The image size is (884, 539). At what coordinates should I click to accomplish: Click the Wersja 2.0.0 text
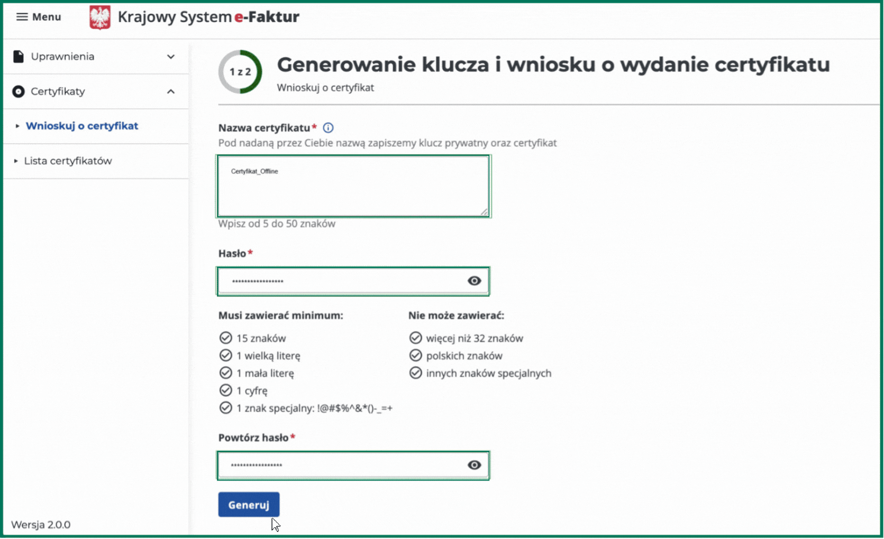tap(41, 525)
